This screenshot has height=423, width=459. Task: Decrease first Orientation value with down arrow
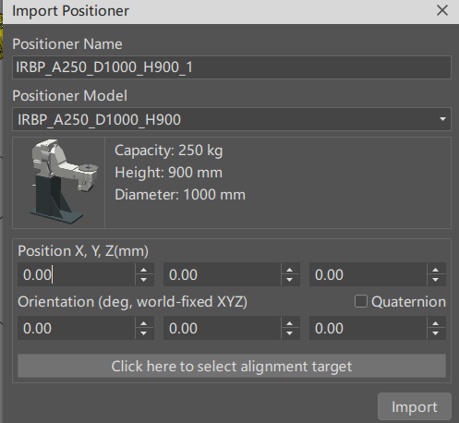pos(144,333)
